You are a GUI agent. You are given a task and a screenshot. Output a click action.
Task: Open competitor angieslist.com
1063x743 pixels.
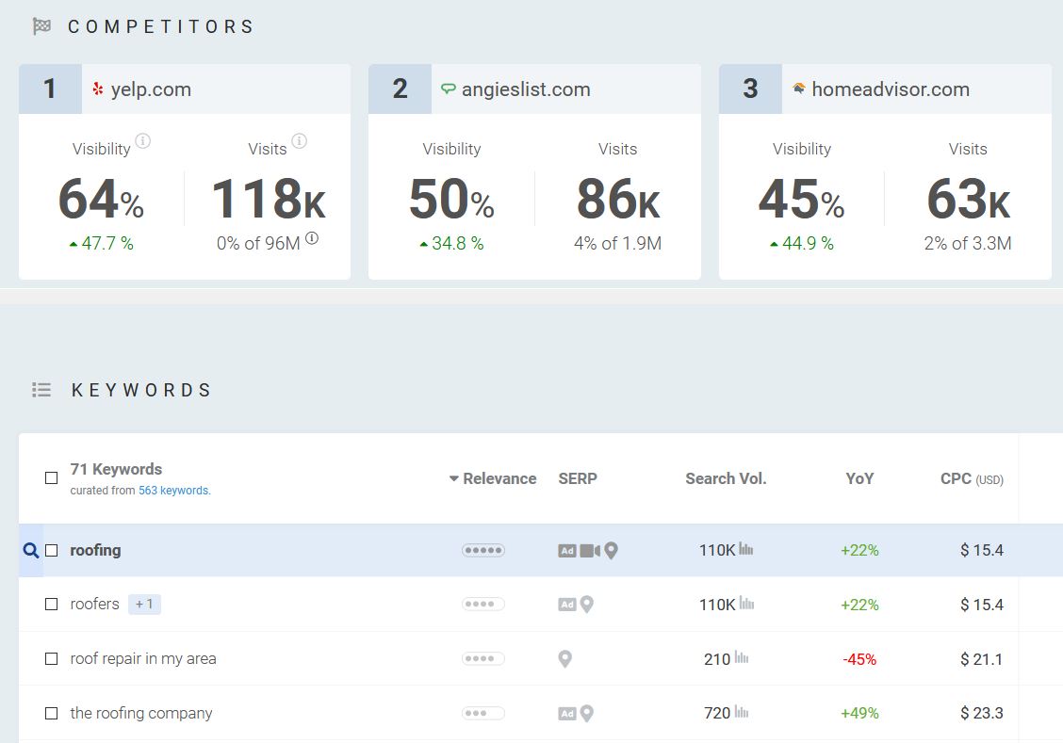coord(526,89)
